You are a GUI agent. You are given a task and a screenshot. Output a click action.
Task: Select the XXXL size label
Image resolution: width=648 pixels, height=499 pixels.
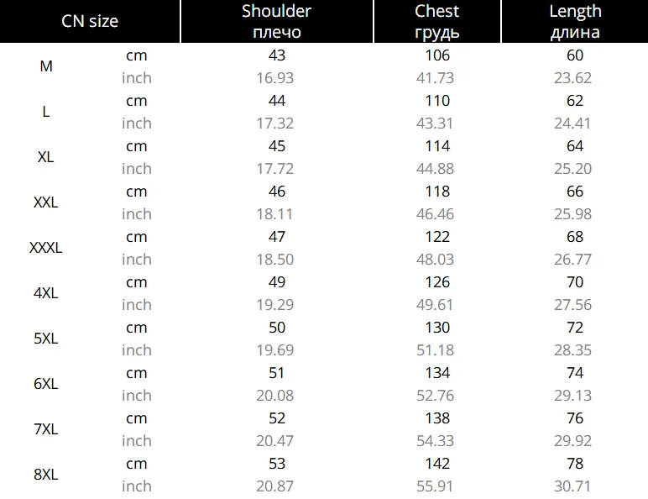[x=46, y=248]
